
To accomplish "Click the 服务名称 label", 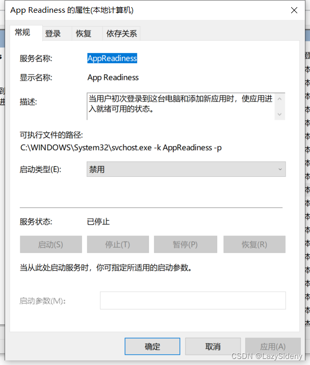I will point(36,59).
